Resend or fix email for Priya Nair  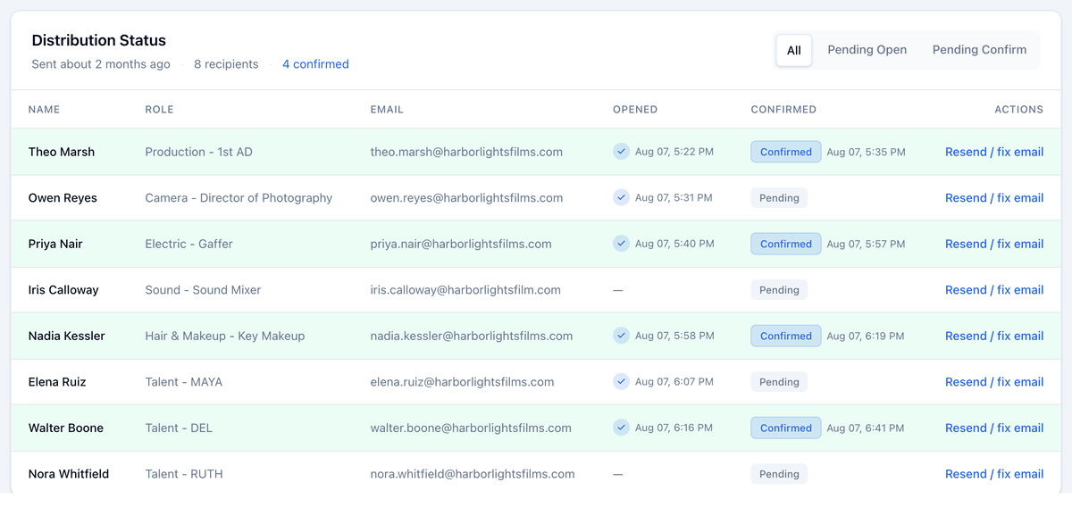point(994,244)
